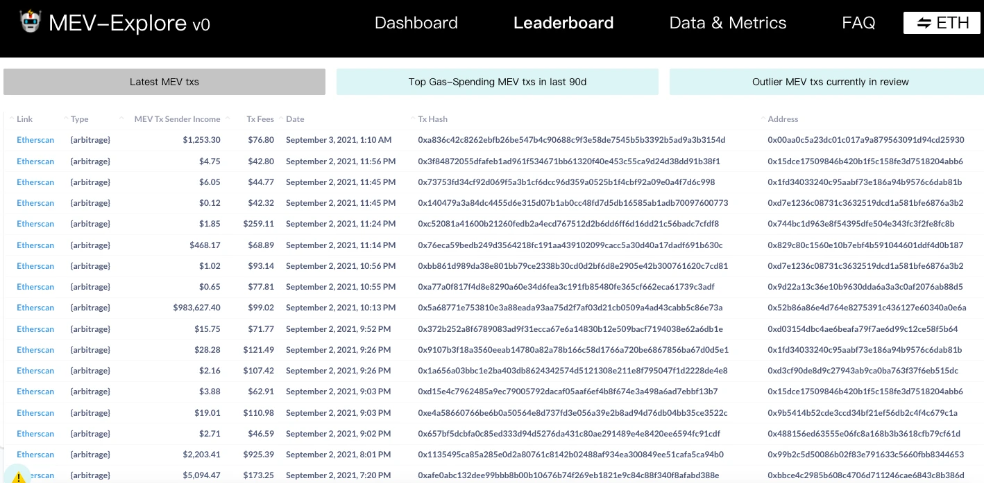Open Etherscan link for the $468.17 income row
Image resolution: width=984 pixels, height=483 pixels.
[35, 245]
